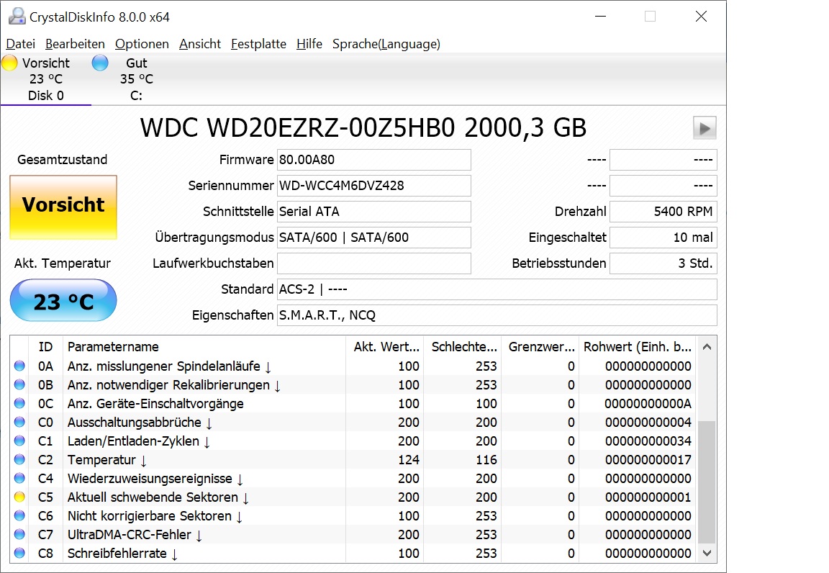Select row 'Laden/Entladen-Zyklen'
Viewport: 829px width, 573px height.
click(x=353, y=441)
